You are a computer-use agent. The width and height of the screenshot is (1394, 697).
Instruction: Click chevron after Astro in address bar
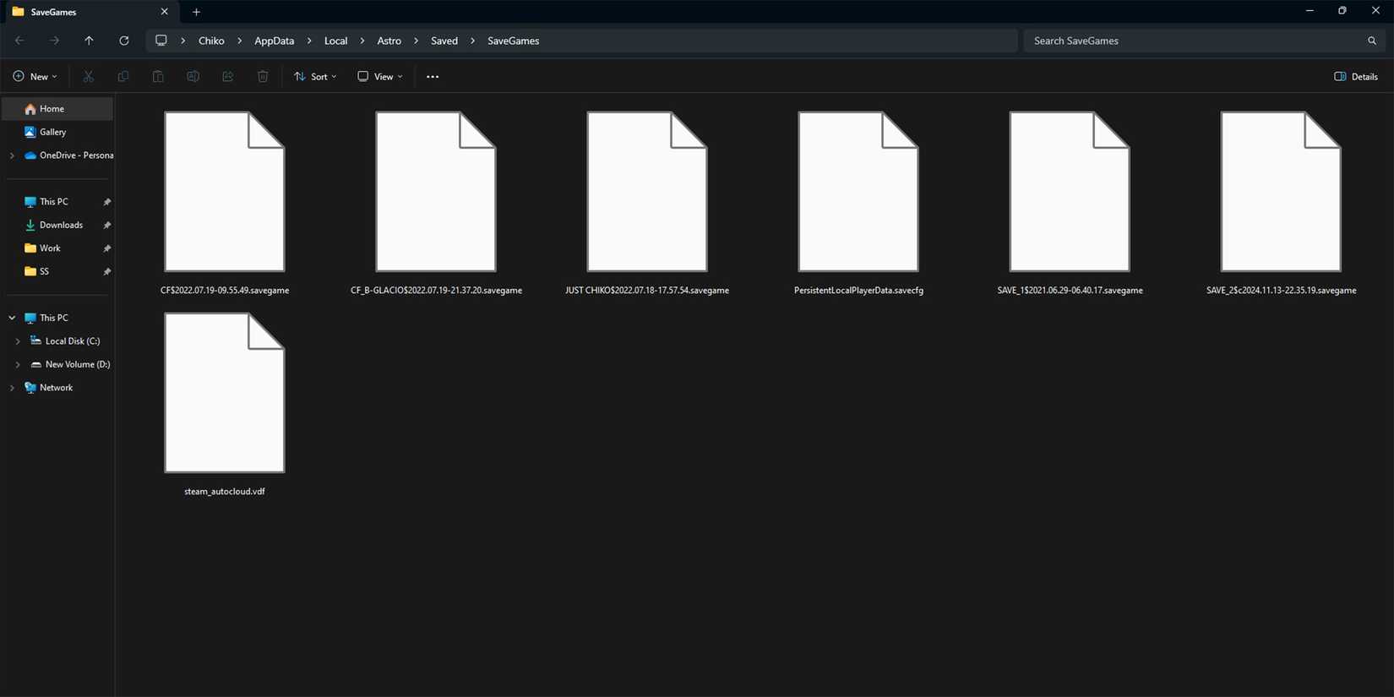point(416,41)
